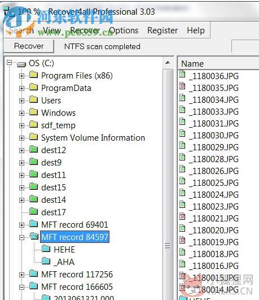Image resolution: width=259 pixels, height=300 pixels.
Task: Click the MFT record 166605 folder icon
Action: pyautogui.click(x=34, y=286)
